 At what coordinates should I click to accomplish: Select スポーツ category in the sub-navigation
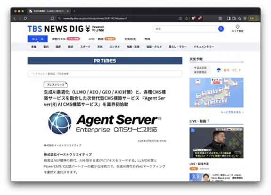[85, 47]
